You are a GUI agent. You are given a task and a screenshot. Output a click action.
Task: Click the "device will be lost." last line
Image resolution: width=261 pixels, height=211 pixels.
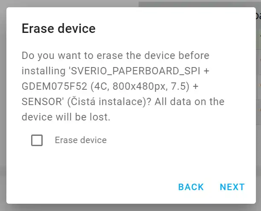click(66, 117)
